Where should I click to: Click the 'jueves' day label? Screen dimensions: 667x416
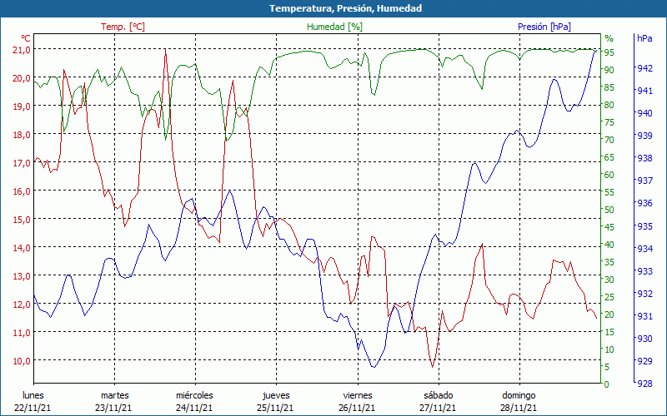point(276,395)
